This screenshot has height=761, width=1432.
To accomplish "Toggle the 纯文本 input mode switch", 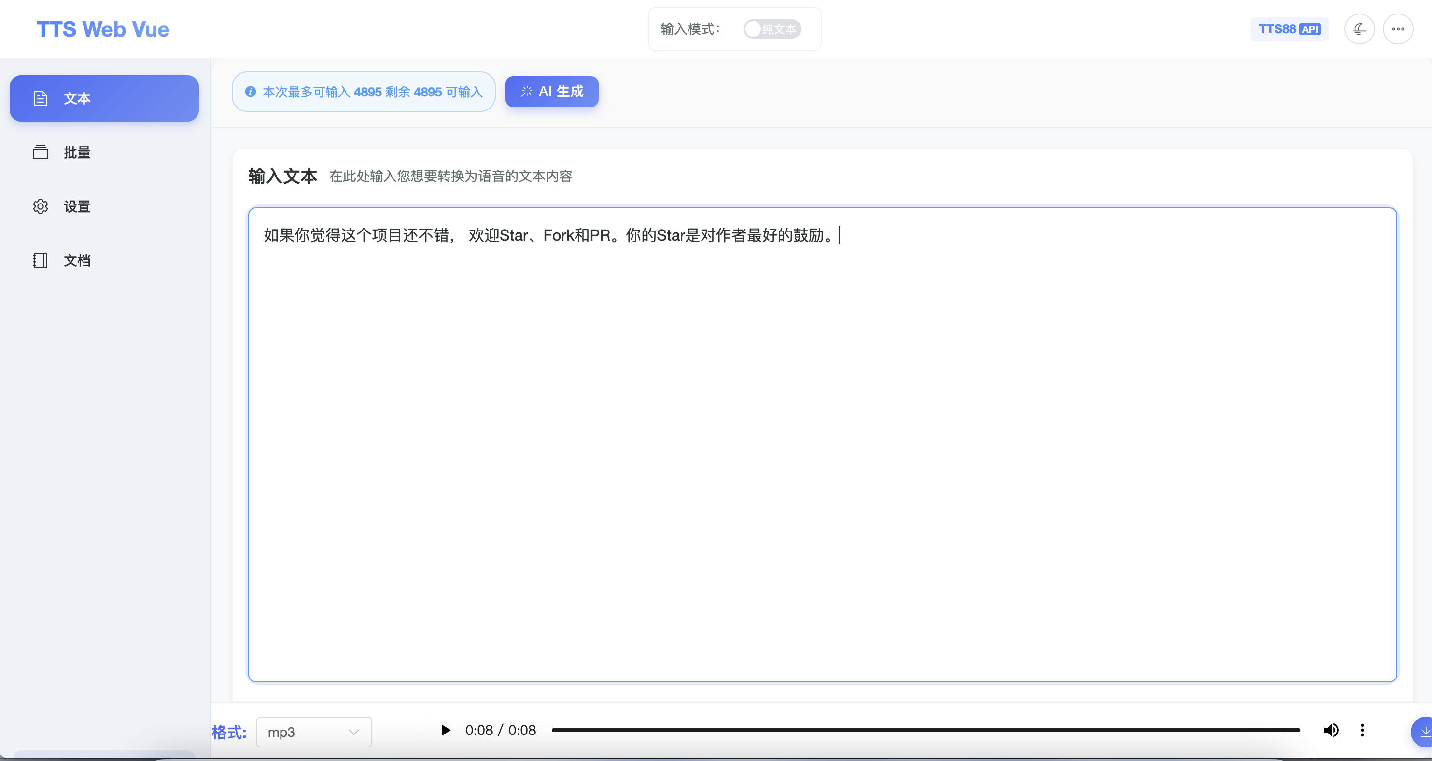I will [x=772, y=29].
